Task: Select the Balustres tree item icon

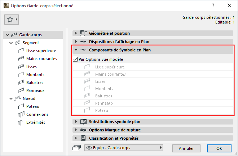Action: (x=21, y=83)
